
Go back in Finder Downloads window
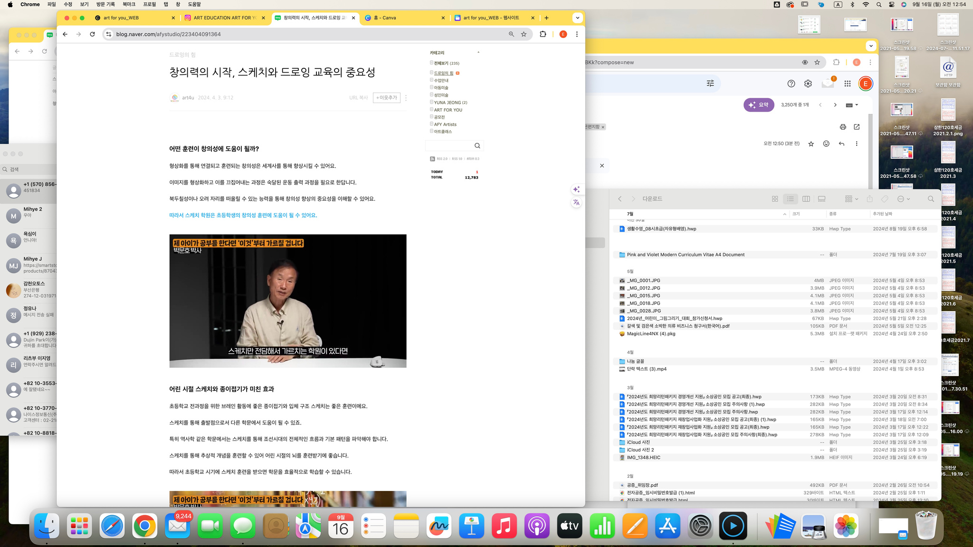620,199
